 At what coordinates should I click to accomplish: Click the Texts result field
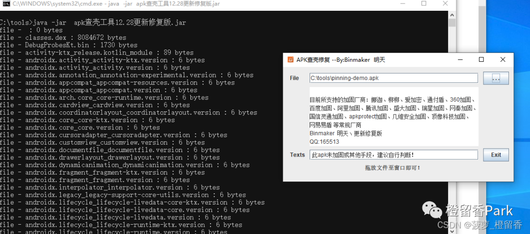pos(393,155)
